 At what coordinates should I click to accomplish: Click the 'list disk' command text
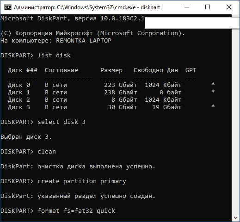click(54, 55)
